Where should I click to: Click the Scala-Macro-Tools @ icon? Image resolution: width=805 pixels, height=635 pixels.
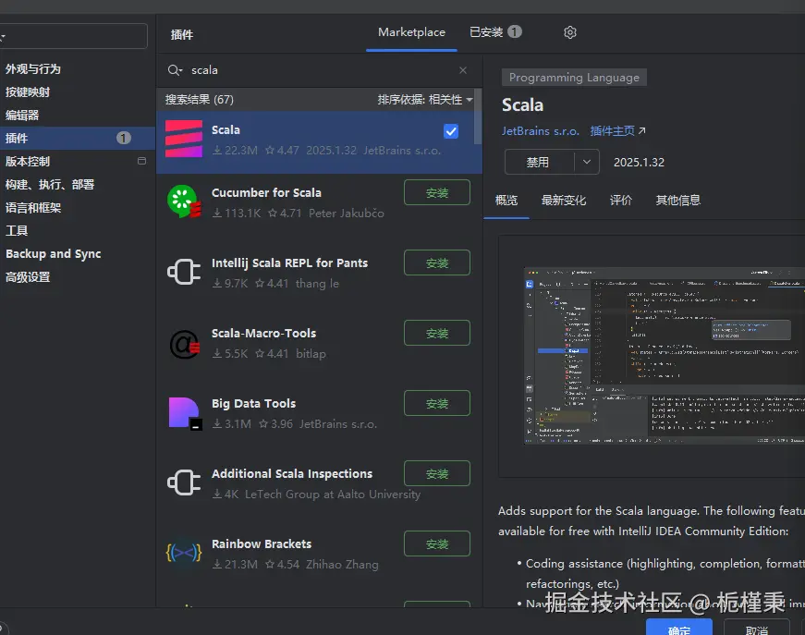coord(183,341)
